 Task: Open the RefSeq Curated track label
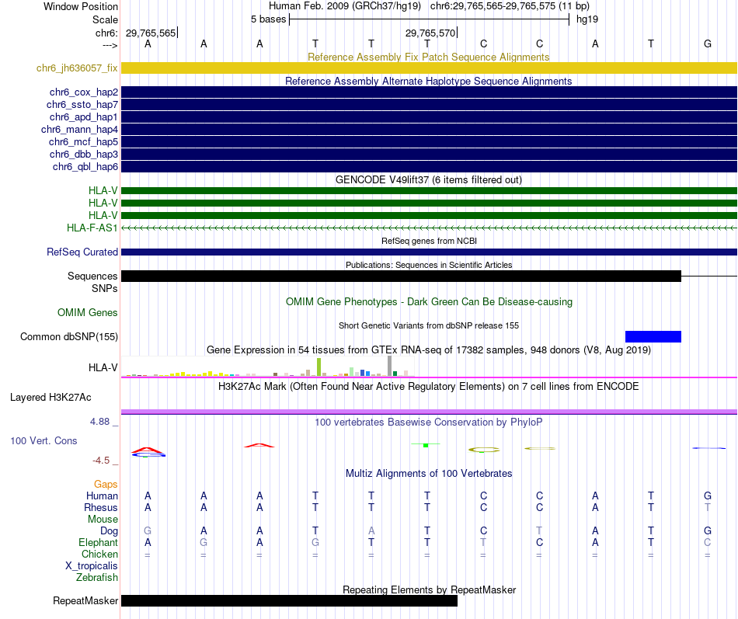pyautogui.click(x=82, y=252)
